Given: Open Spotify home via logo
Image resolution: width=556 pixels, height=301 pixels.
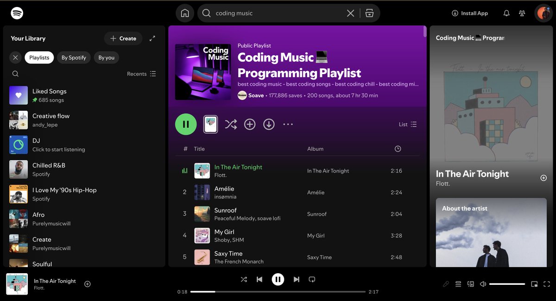Looking at the screenshot, I should tap(17, 13).
